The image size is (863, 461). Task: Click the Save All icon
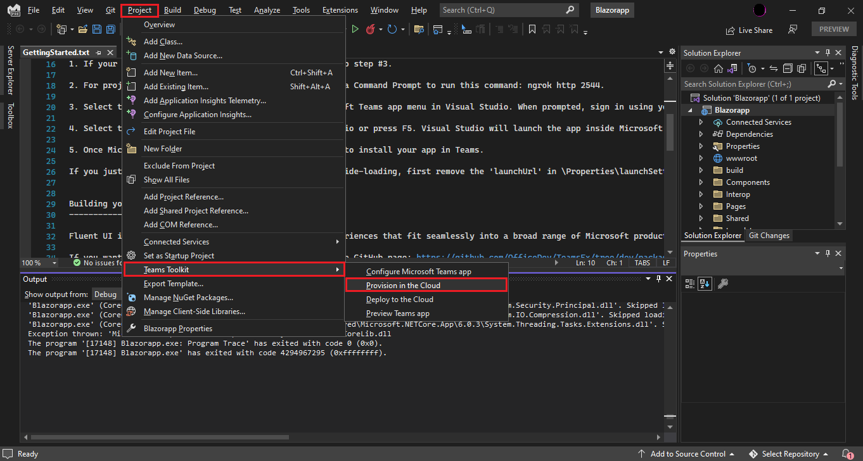tap(110, 29)
